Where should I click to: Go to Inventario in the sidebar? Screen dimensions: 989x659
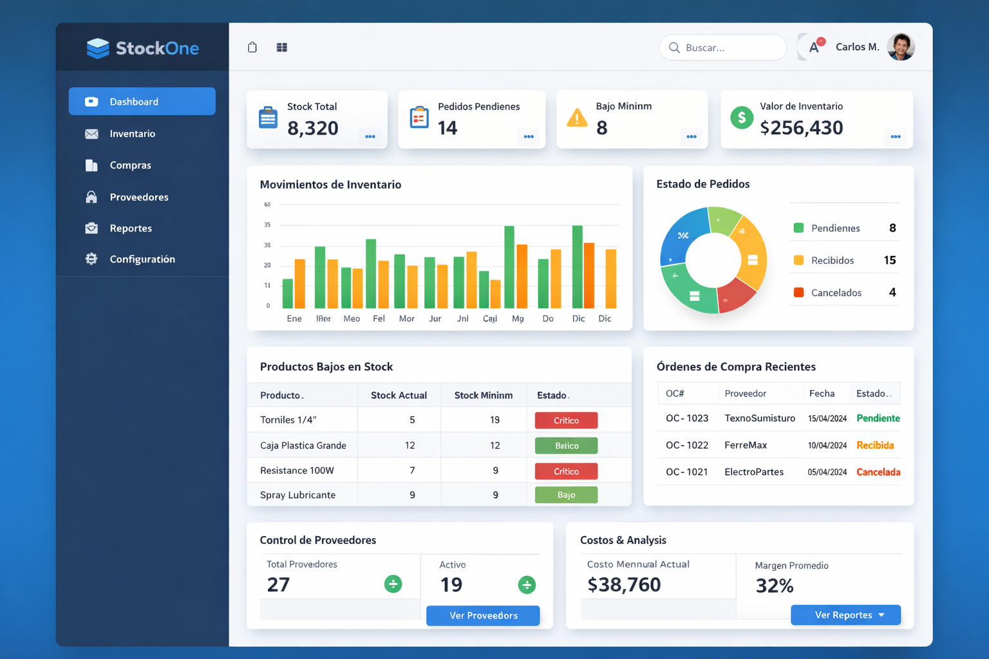pyautogui.click(x=132, y=134)
